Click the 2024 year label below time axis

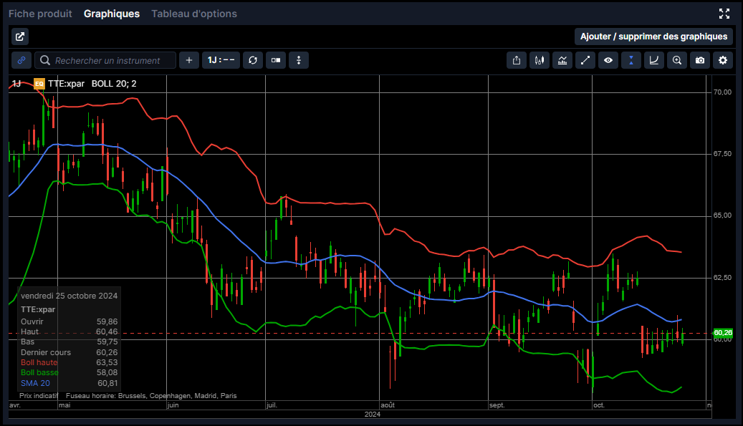pyautogui.click(x=373, y=414)
